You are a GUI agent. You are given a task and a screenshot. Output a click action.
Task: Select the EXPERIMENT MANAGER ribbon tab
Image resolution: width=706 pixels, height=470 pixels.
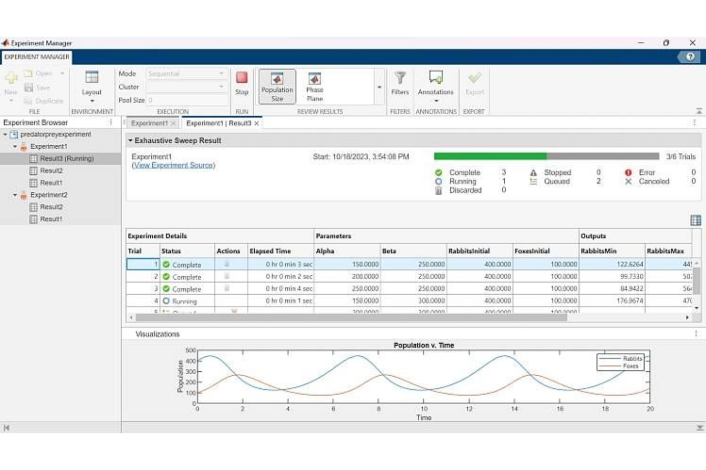pos(36,57)
